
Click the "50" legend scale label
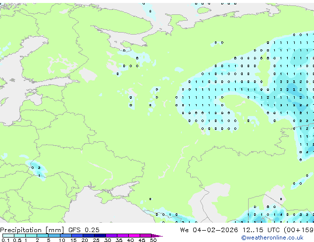pyautogui.click(x=154, y=240)
